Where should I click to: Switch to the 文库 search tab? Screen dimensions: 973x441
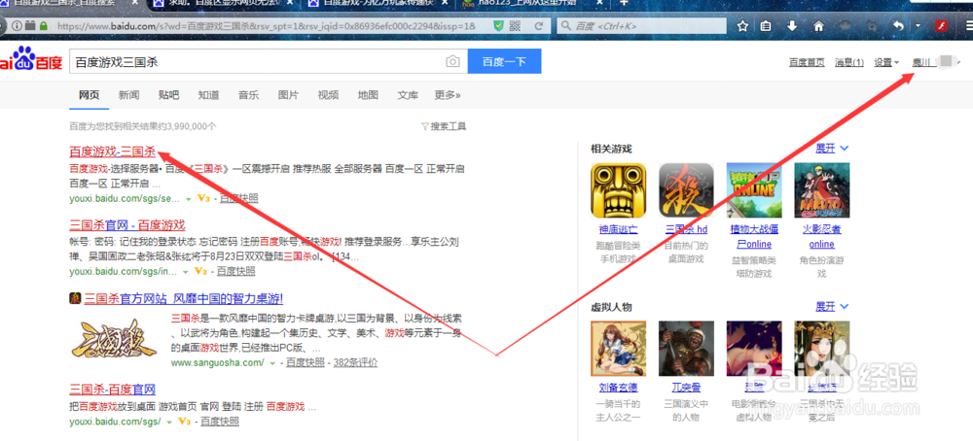[x=408, y=95]
